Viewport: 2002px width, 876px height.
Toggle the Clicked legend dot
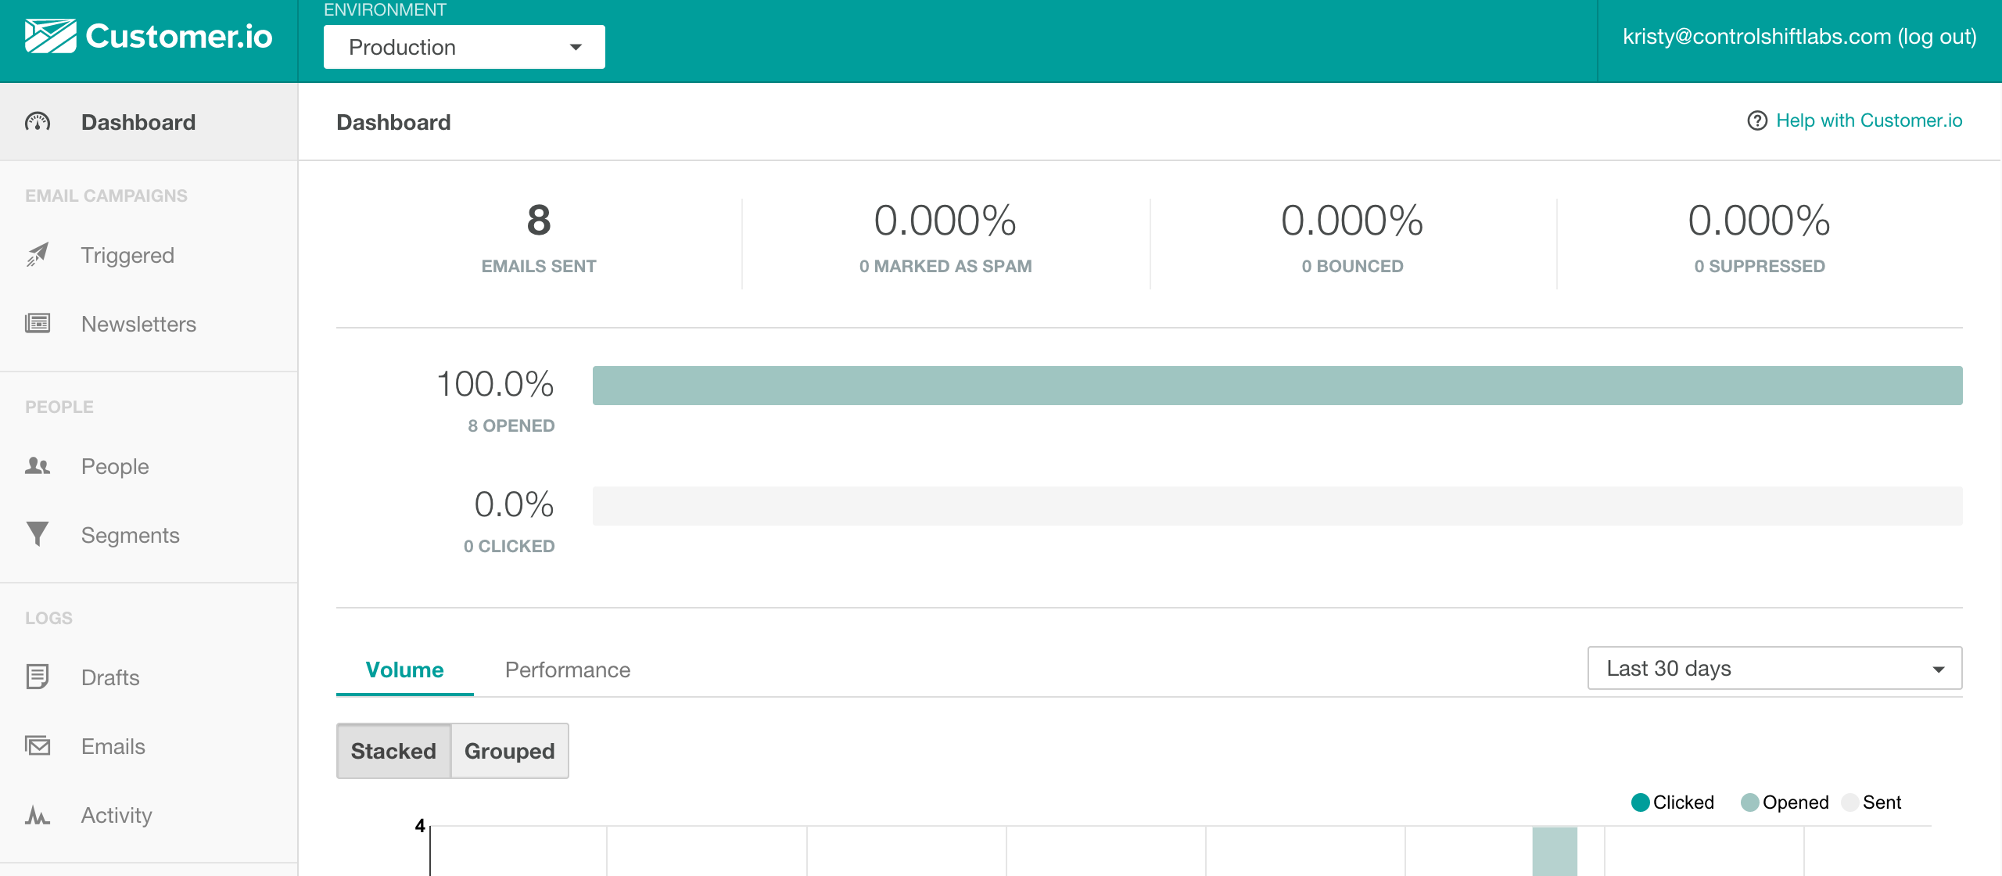click(1641, 802)
